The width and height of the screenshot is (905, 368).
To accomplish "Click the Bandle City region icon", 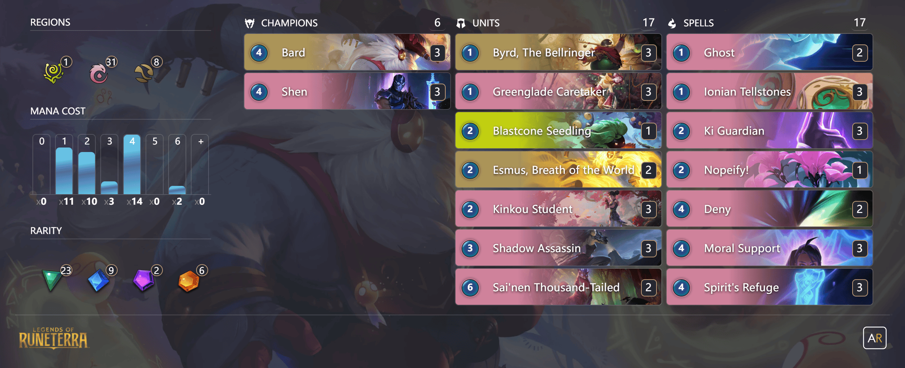I will pyautogui.click(x=54, y=73).
